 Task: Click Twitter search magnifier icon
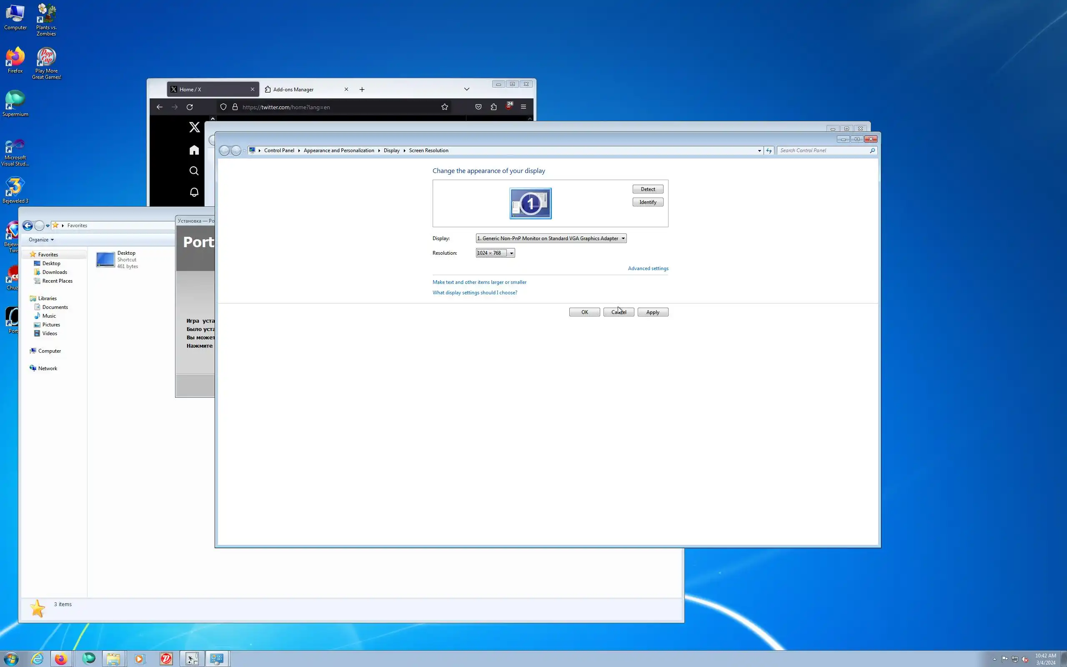pos(194,171)
